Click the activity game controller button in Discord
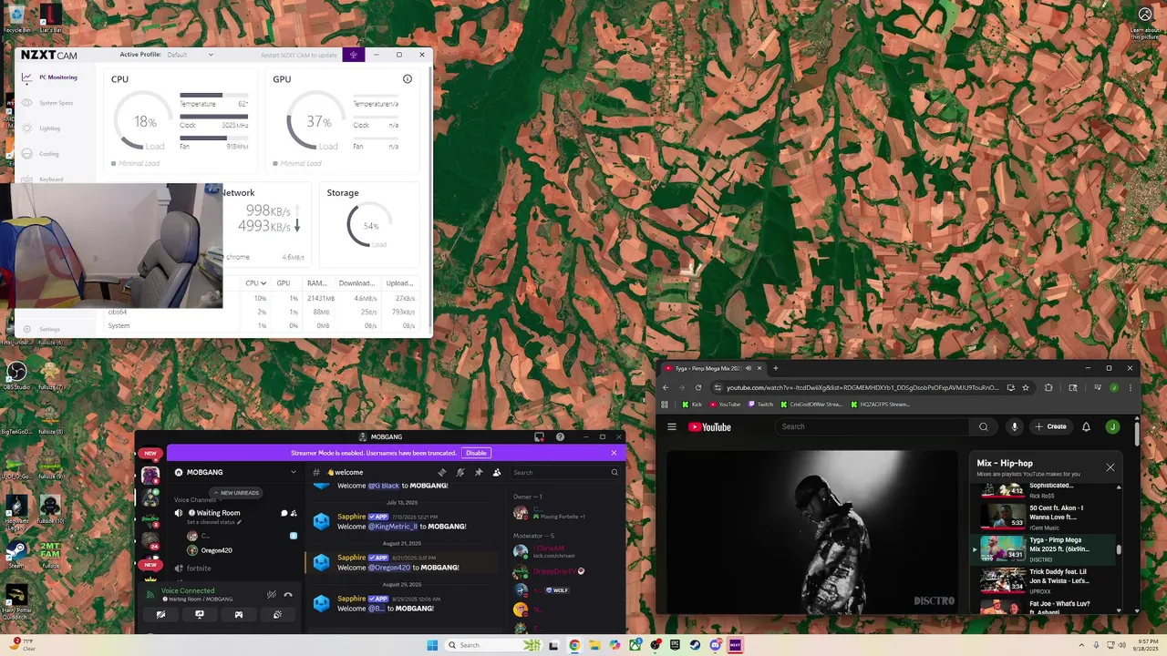1167x656 pixels. pyautogui.click(x=239, y=614)
